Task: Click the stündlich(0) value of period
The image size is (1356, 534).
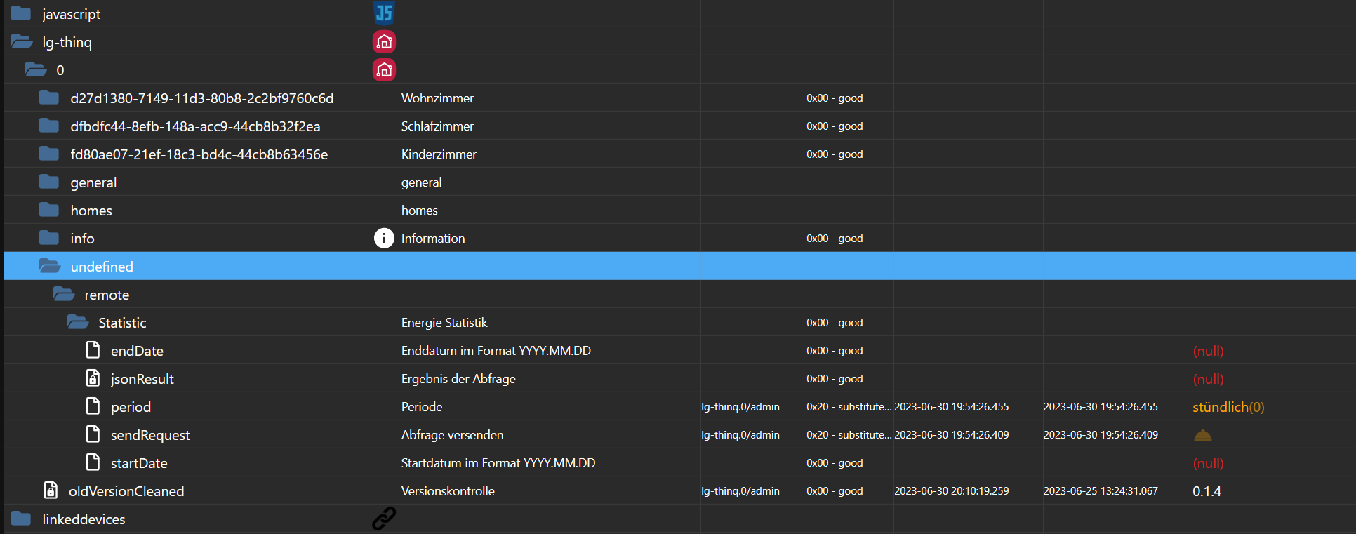Action: point(1228,407)
